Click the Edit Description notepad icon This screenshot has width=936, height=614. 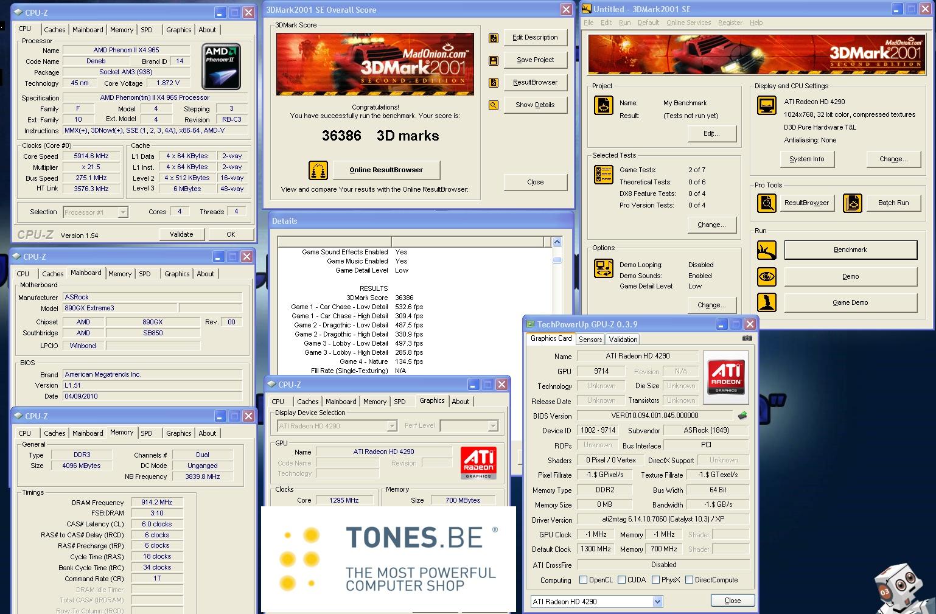pos(494,38)
